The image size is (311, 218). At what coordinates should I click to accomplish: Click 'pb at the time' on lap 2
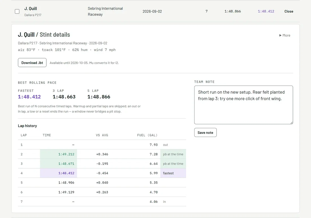pyautogui.click(x=173, y=154)
